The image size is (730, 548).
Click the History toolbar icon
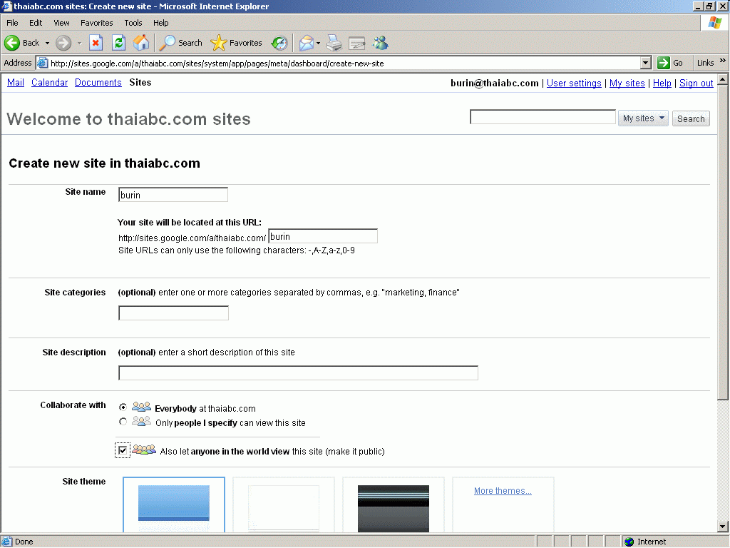[x=279, y=43]
